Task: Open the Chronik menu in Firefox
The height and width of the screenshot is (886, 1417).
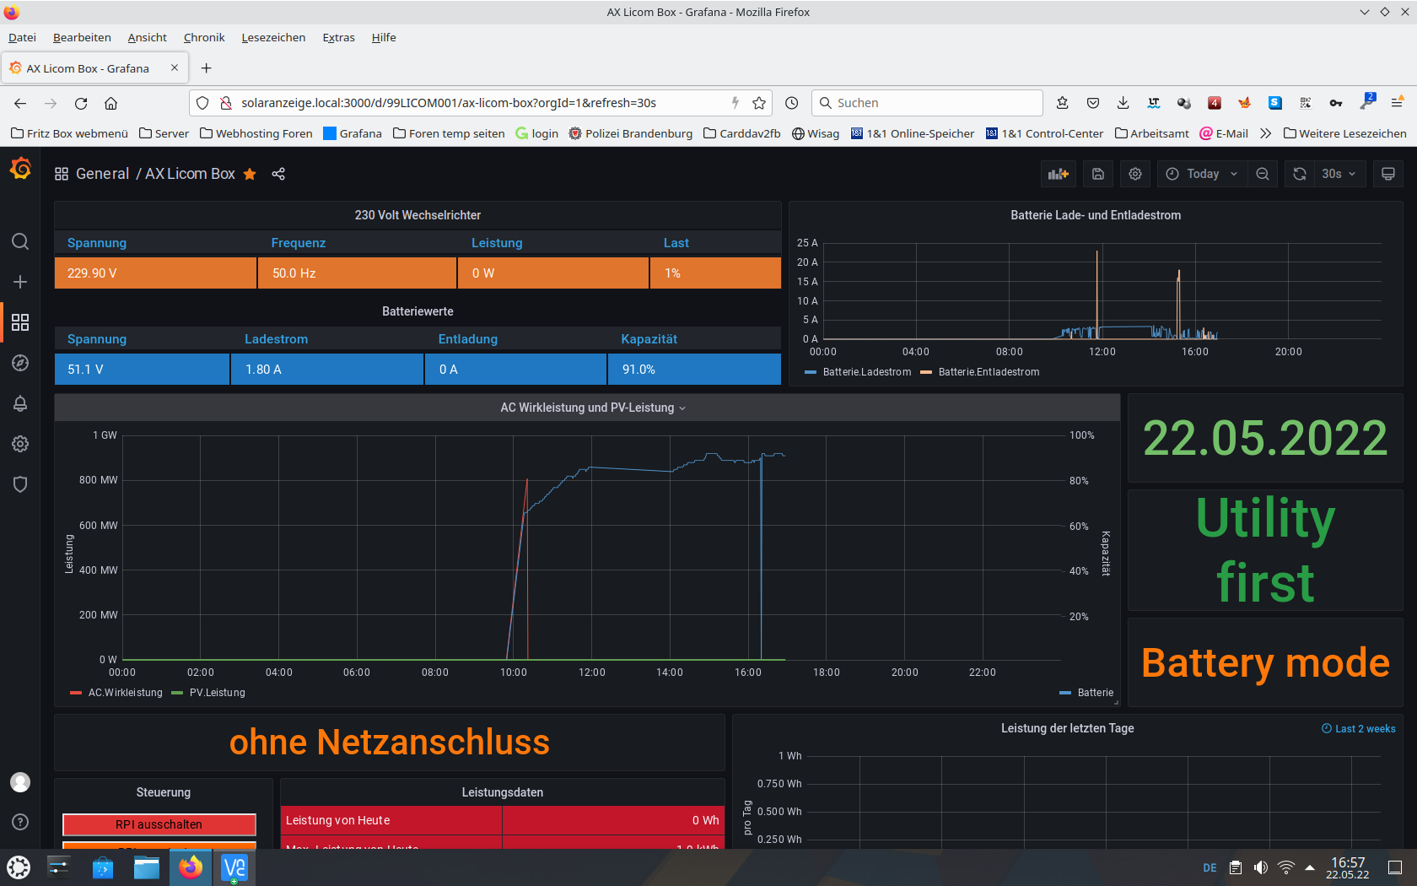Action: click(x=204, y=37)
